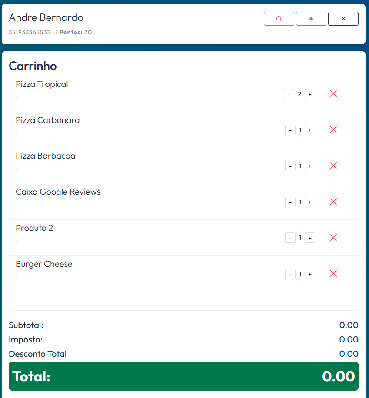This screenshot has height=398, width=369.
Task: Decrease Pizza Carbonara quantity
Action: [290, 130]
